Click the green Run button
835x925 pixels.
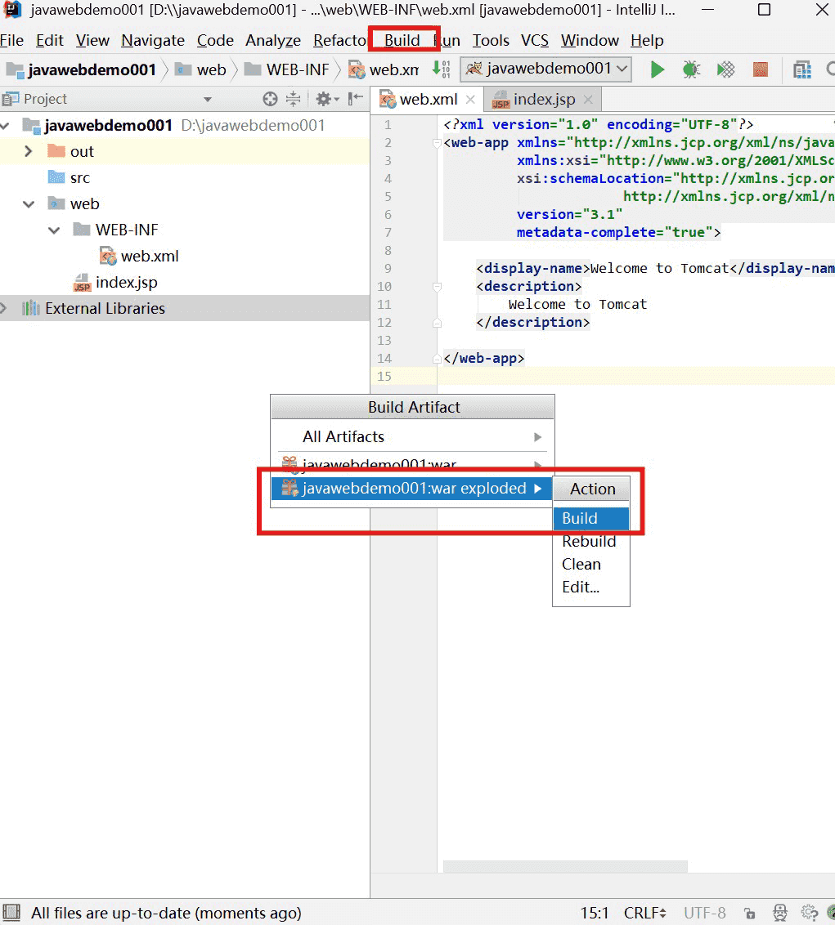(x=657, y=69)
